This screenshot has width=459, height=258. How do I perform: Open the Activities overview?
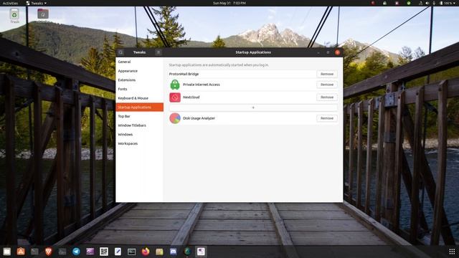pyautogui.click(x=10, y=3)
